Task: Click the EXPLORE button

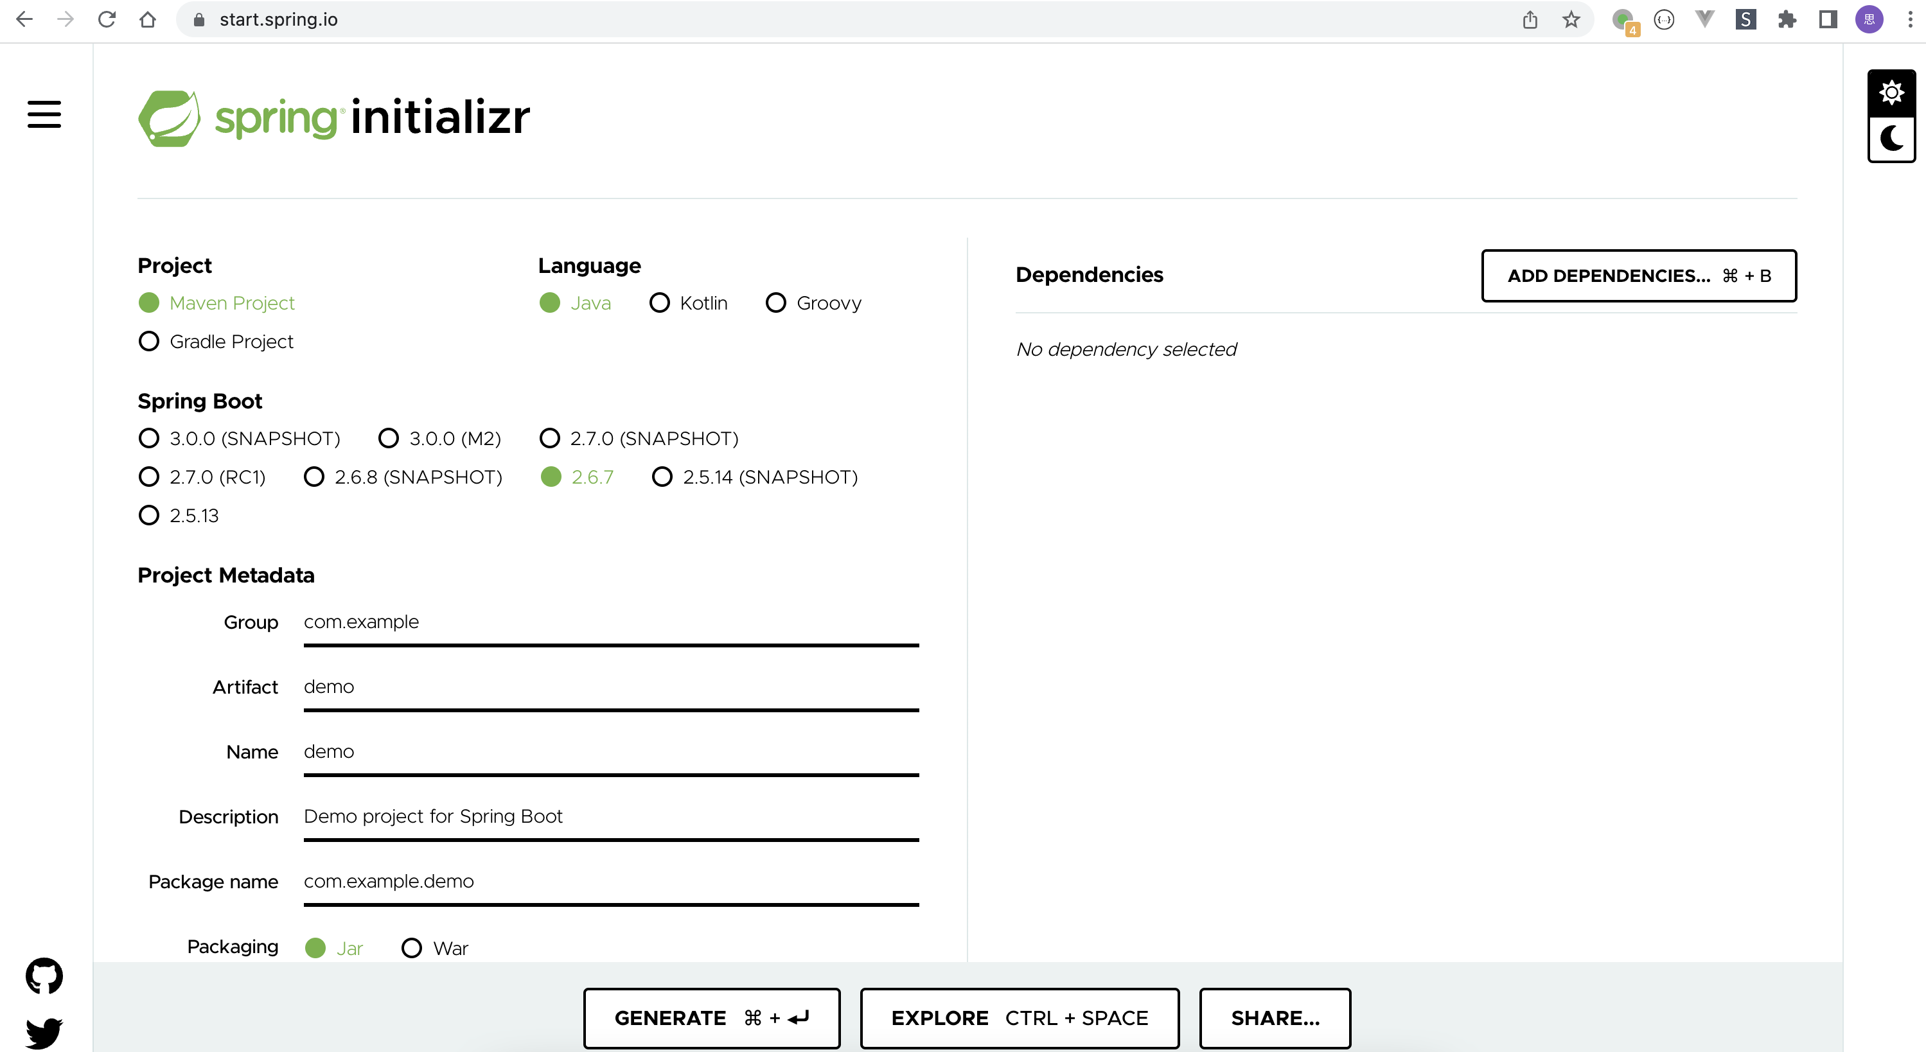Action: [1020, 1017]
